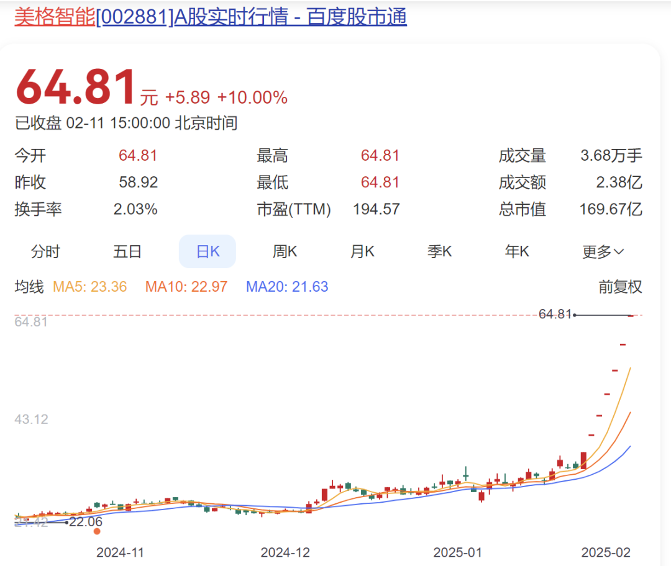Open the 前复权 adjustment selector

click(621, 287)
